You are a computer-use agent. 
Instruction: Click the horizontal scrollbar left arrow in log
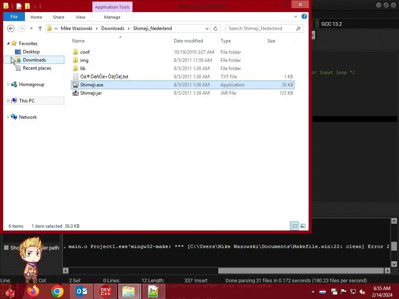65,271
